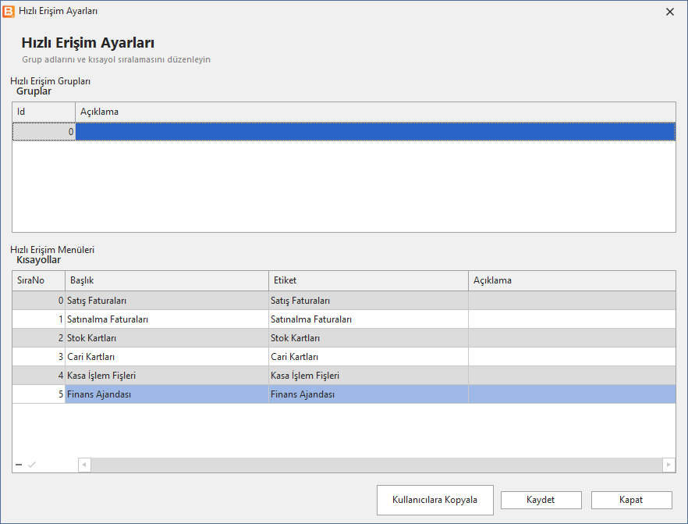Select Başlık cell "Kasa İşlem Fişleri"
688x524 pixels.
(x=167, y=376)
